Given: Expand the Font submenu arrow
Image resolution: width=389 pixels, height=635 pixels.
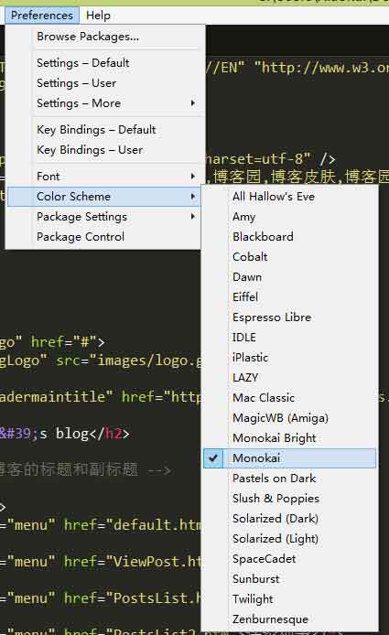Looking at the screenshot, I should pyautogui.click(x=193, y=177).
